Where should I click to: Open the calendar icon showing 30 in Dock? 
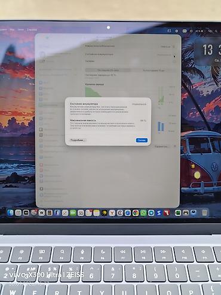click(81, 213)
